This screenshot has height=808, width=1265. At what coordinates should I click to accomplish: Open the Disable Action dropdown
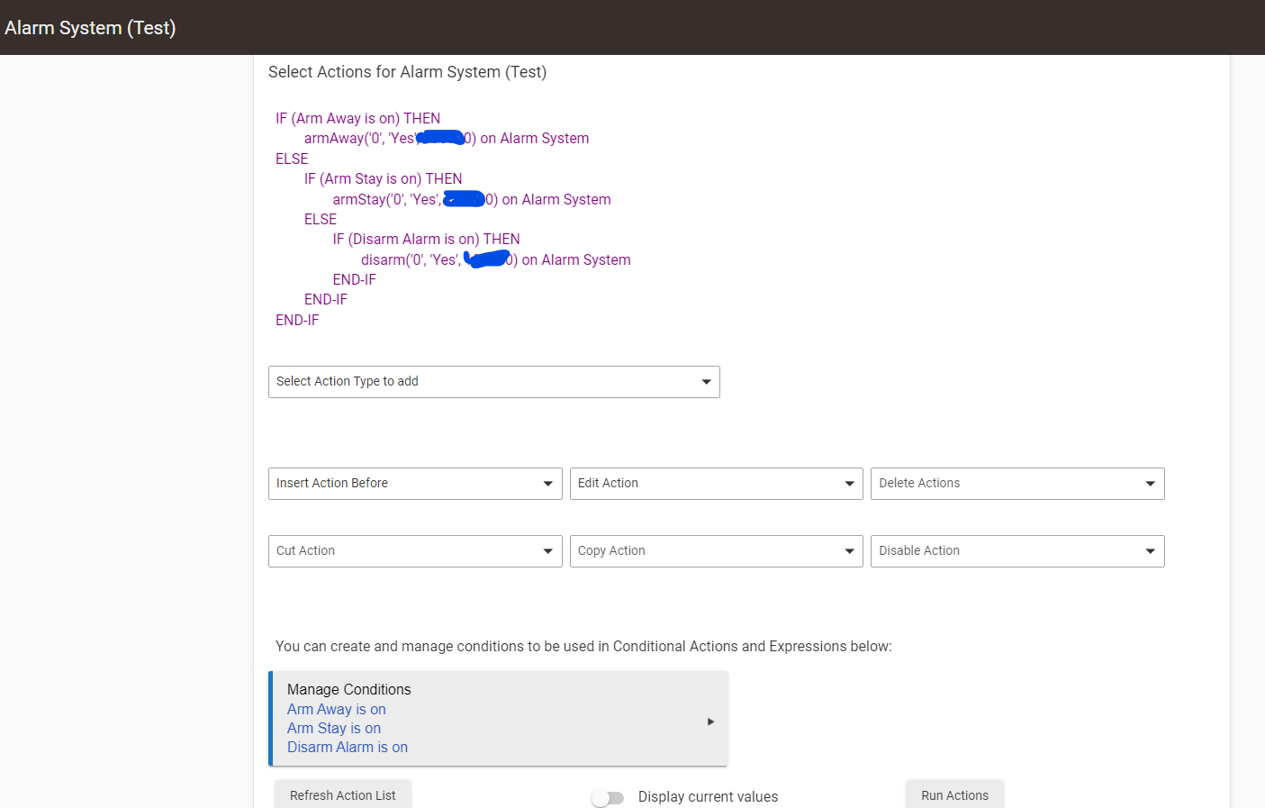[x=1017, y=551]
